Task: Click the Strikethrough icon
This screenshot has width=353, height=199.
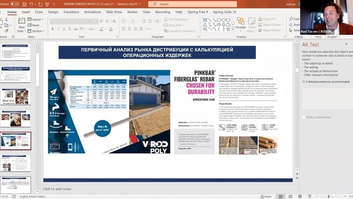Action: [76, 29]
